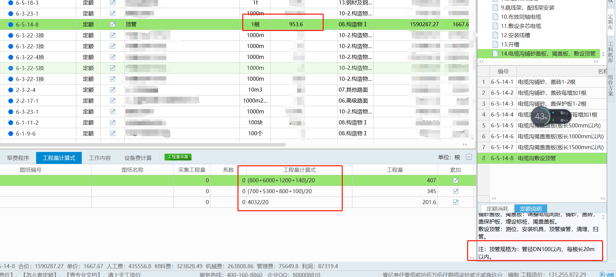This screenshot has height=277, width=616.
Task: Open the 查专业文档 link in status bar
Action: (84, 275)
